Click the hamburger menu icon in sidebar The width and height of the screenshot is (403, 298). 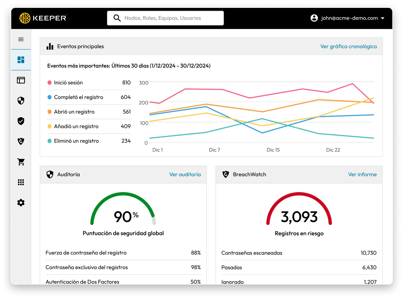pyautogui.click(x=21, y=39)
